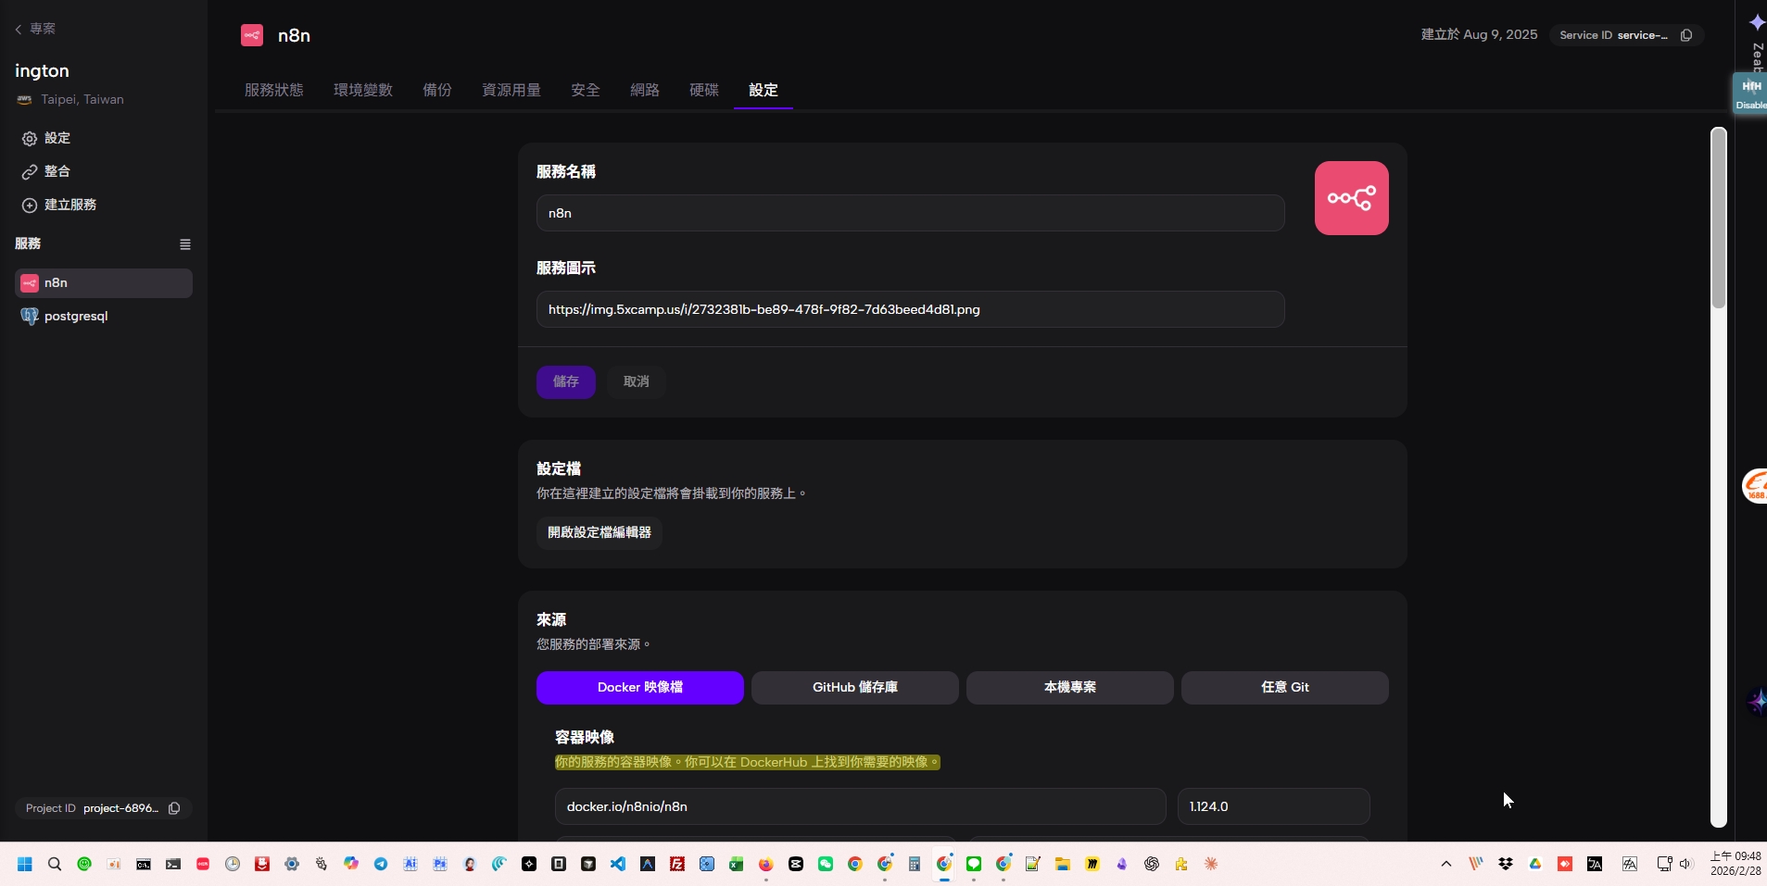
Task: Open the 硬碟 tab
Action: point(704,90)
